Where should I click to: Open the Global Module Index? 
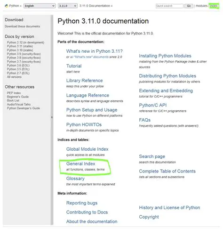pos(88,149)
